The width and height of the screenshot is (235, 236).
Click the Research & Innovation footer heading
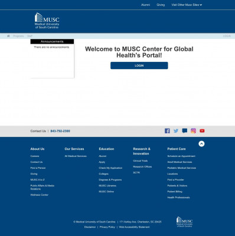coord(142,151)
